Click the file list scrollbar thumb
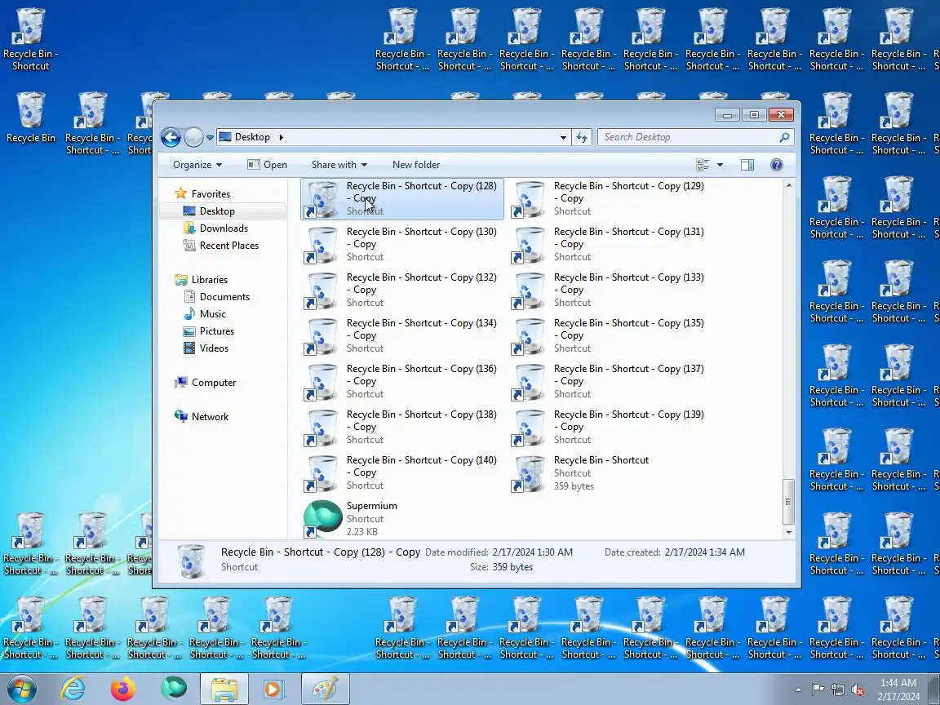The width and height of the screenshot is (940, 705). point(789,502)
